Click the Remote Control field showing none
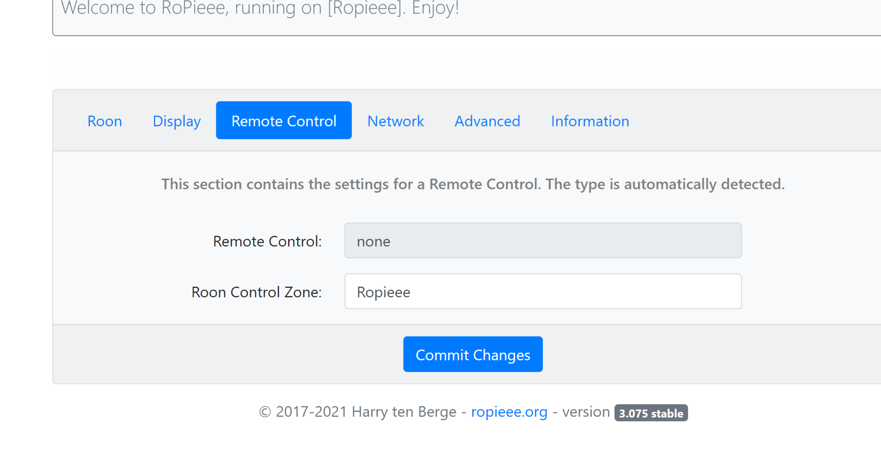 (543, 241)
